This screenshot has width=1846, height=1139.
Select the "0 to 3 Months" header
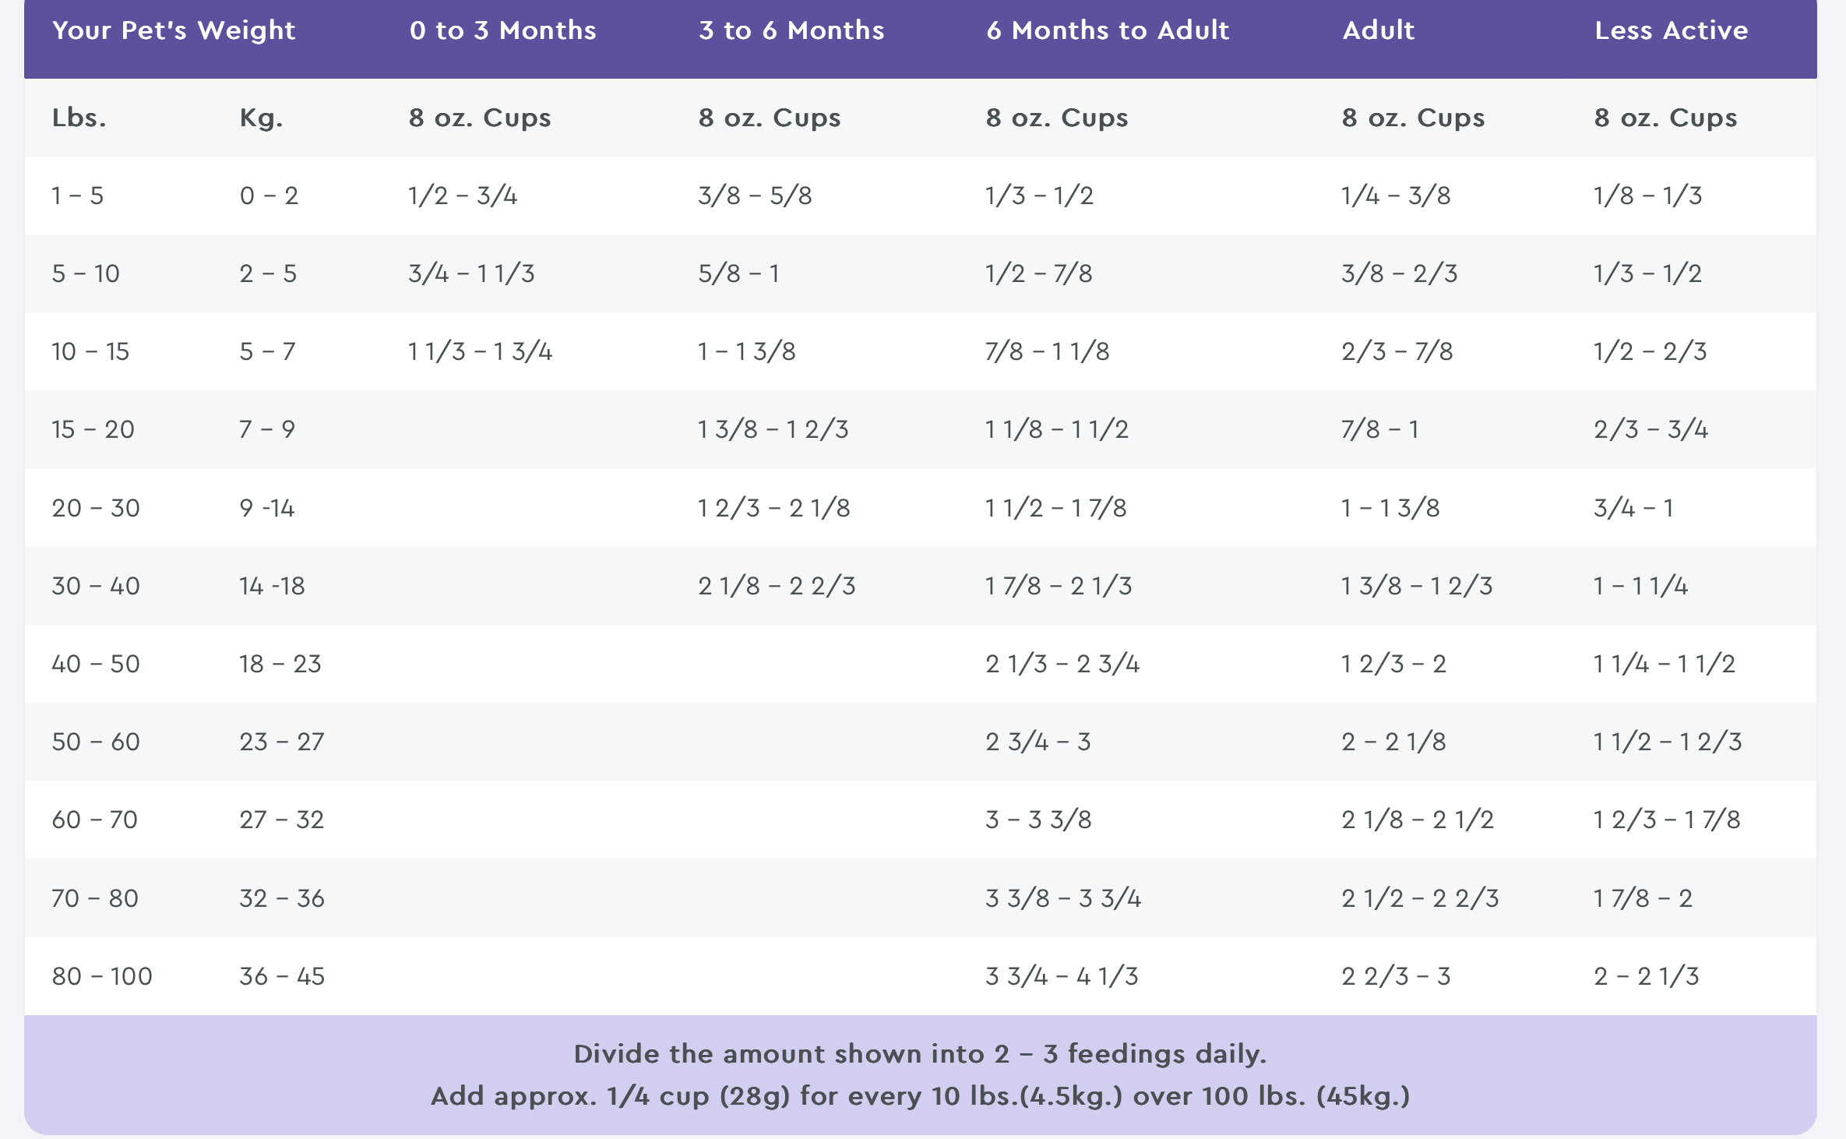pyautogui.click(x=502, y=30)
